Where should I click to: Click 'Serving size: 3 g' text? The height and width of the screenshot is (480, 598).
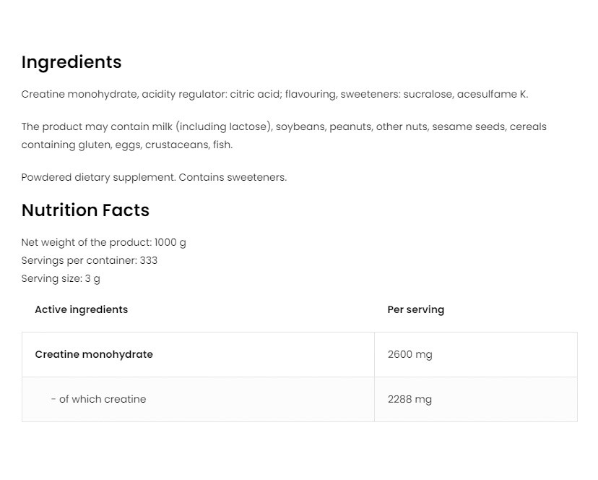[61, 278]
